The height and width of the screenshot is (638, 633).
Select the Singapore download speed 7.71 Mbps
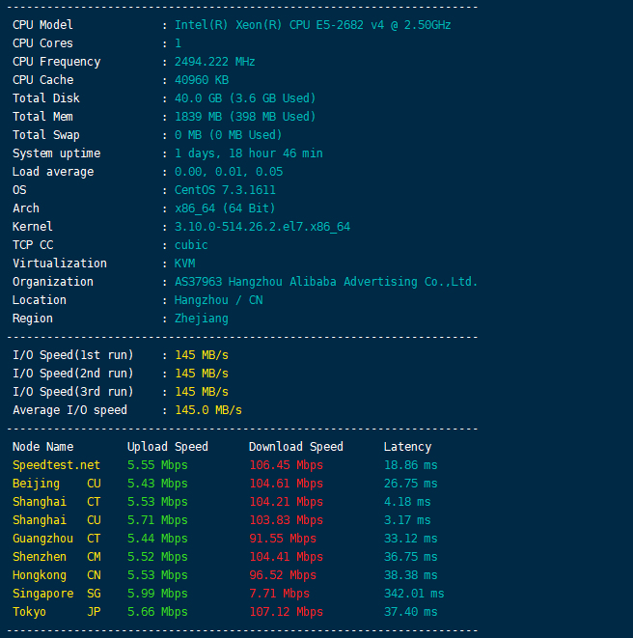tap(279, 594)
